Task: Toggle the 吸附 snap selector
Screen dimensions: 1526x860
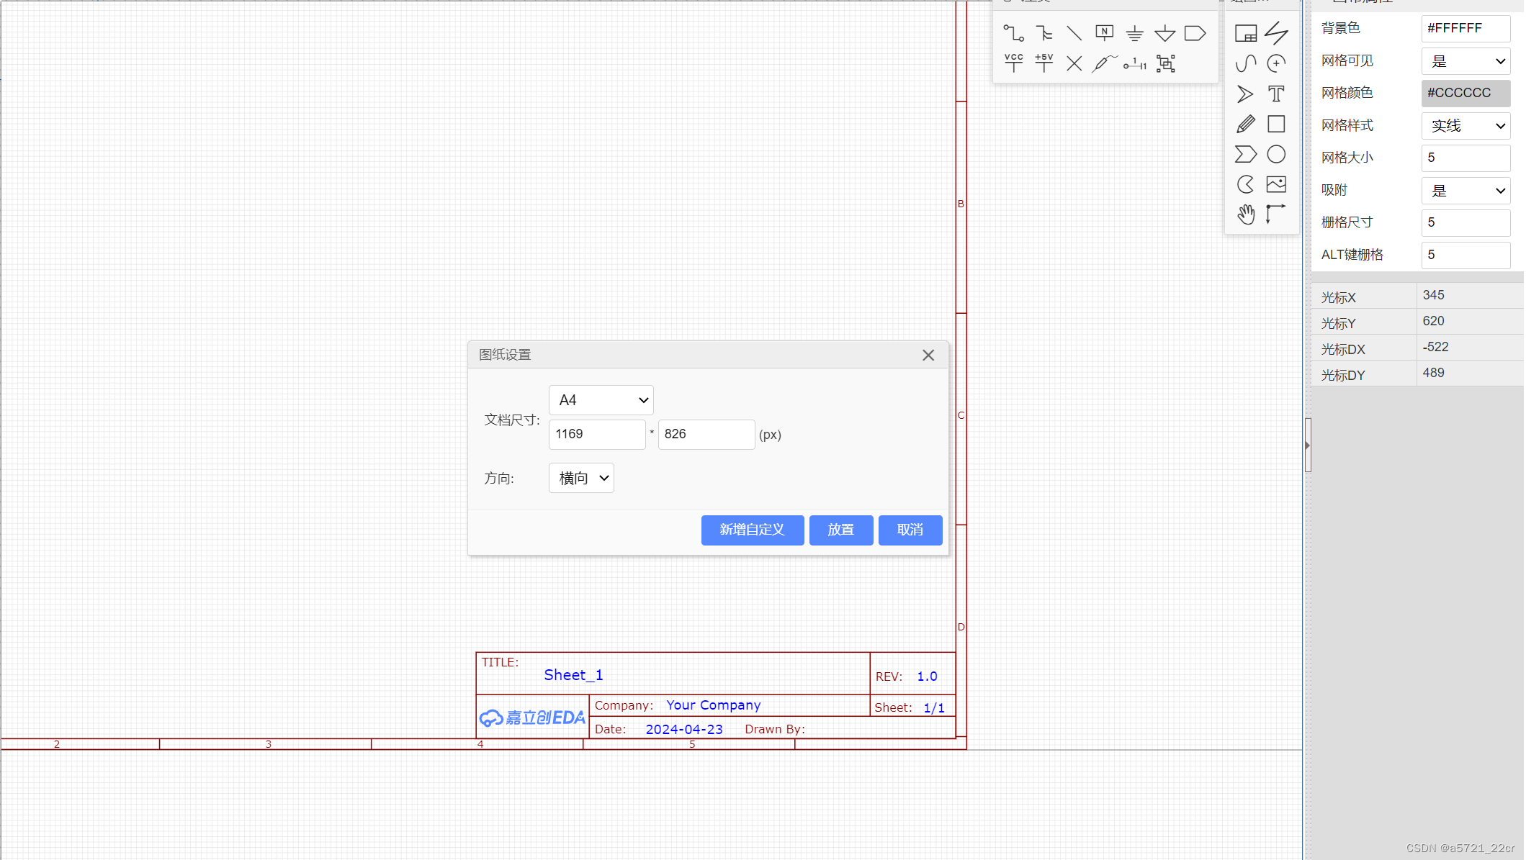Action: coord(1466,190)
